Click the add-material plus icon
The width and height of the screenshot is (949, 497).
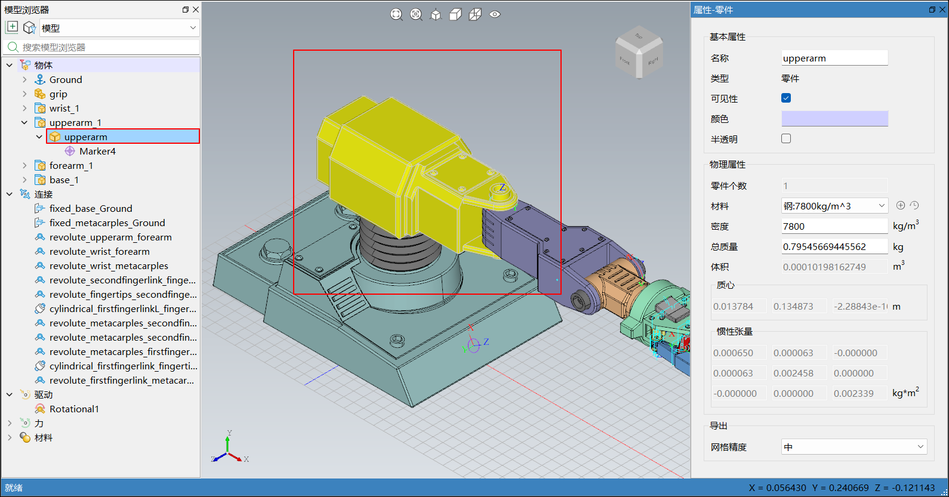point(901,205)
